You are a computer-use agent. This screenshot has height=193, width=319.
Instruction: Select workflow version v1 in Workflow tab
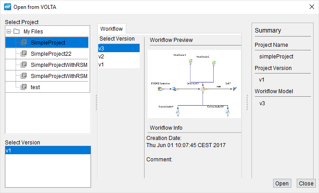coord(119,64)
